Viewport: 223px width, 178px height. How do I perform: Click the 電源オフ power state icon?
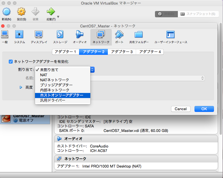tap(15, 120)
